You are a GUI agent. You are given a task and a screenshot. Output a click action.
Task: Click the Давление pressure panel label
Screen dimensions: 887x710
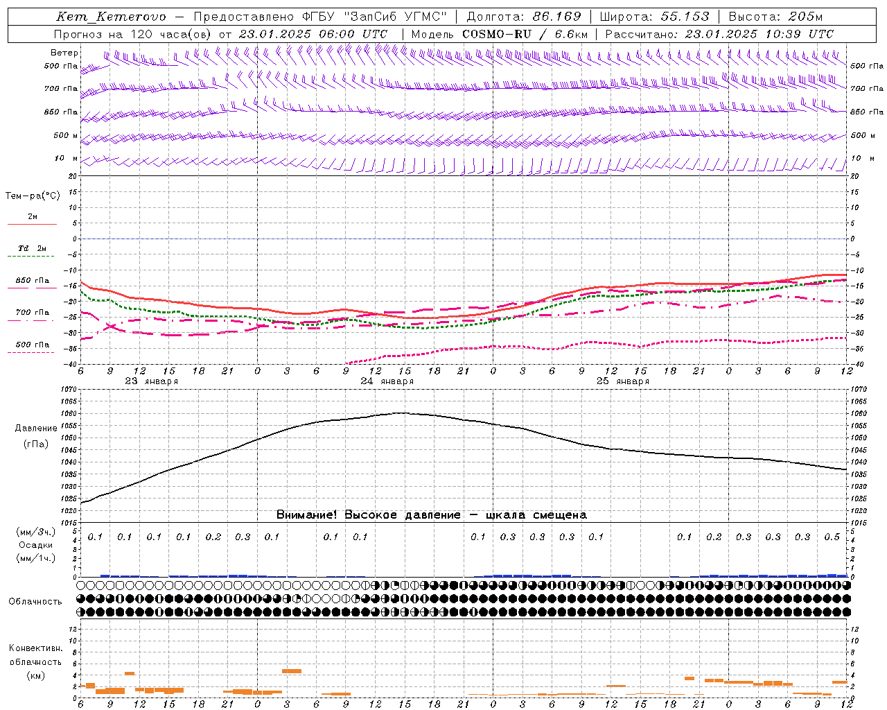point(36,428)
